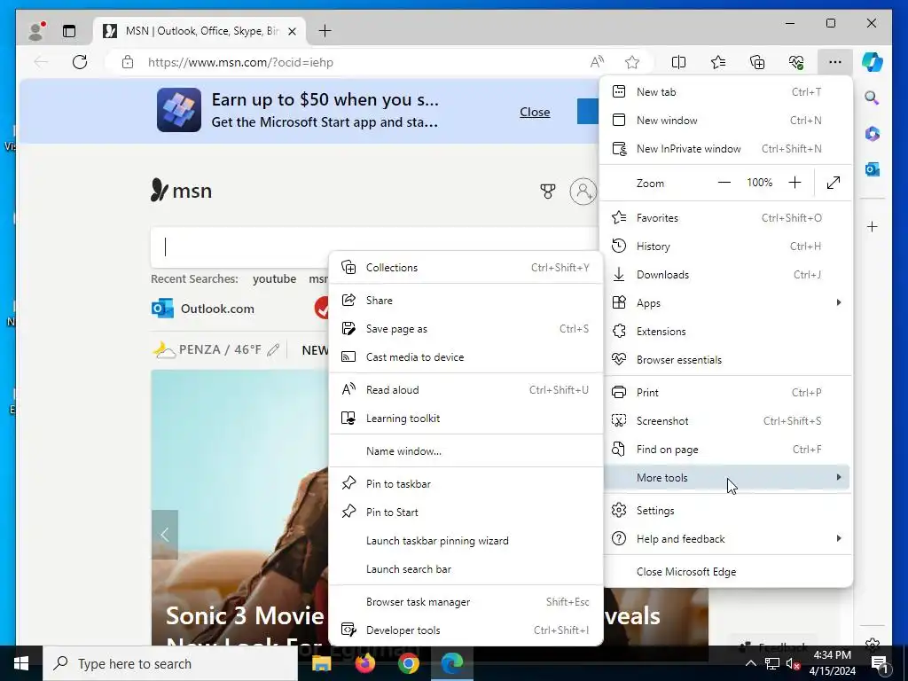Screen dimensions: 908x681
Task: Open the Outlook.com quick link
Action: tap(203, 309)
